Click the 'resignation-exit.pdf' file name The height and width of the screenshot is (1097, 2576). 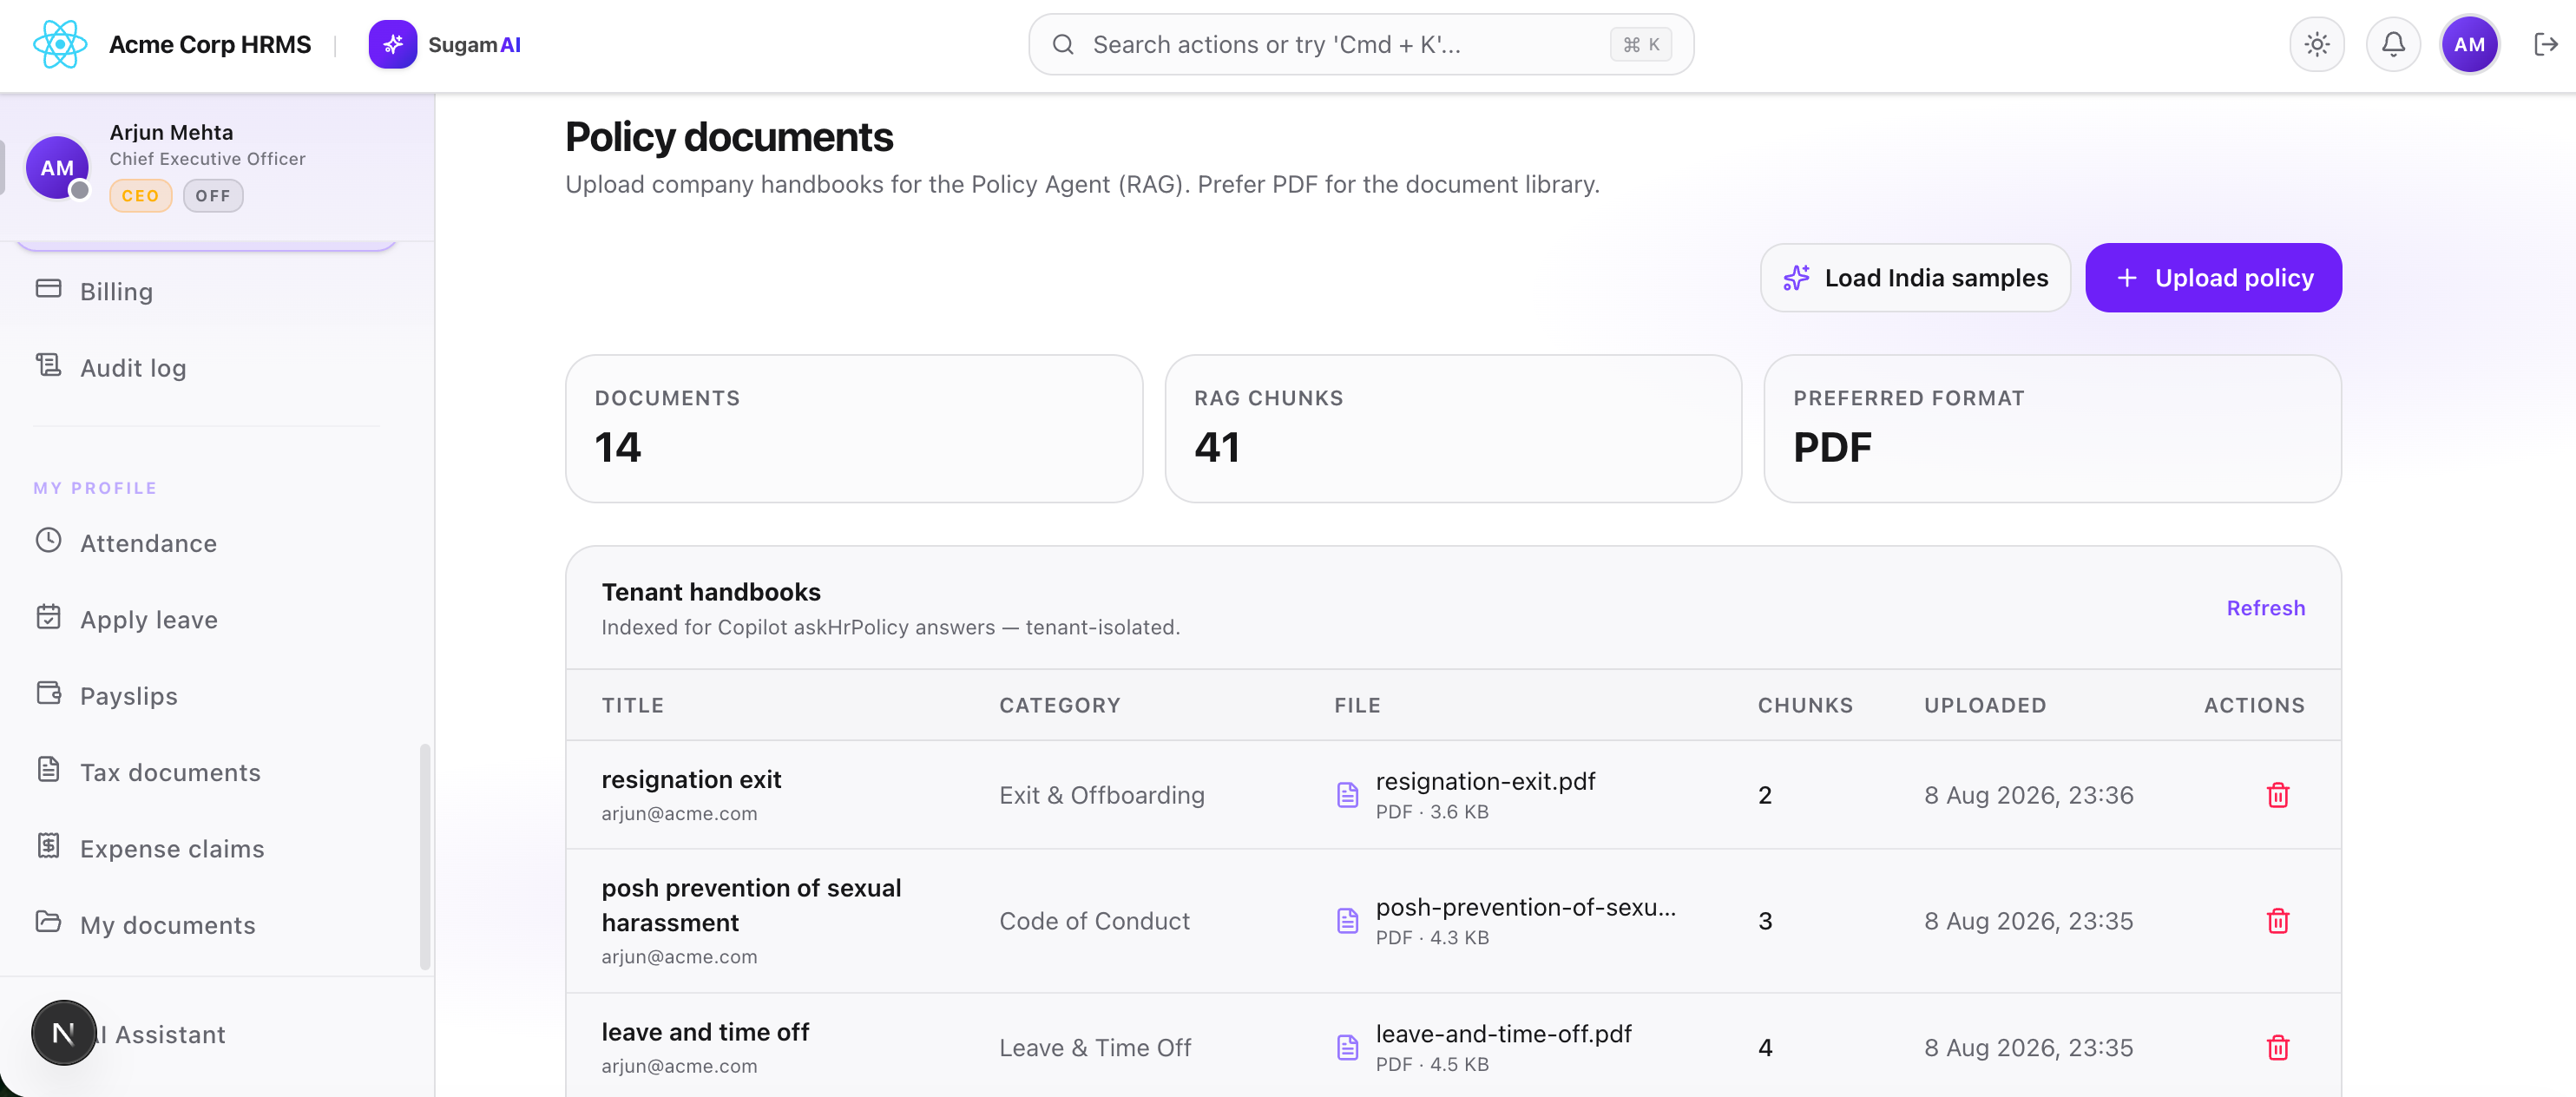(1485, 781)
